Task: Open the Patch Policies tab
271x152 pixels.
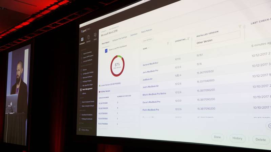Action: point(147,31)
